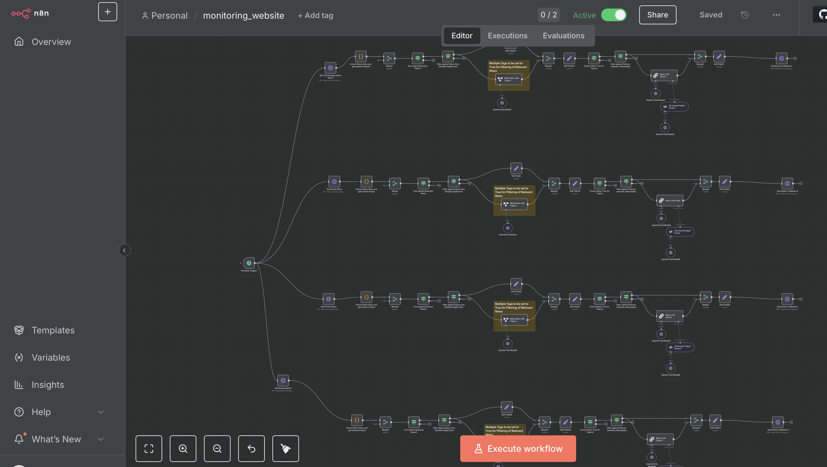Switch to the Editor tab
Viewport: 827px width, 467px height.
tap(462, 36)
